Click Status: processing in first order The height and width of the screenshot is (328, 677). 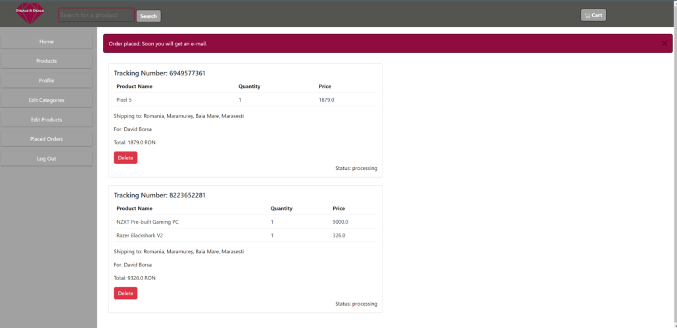(x=356, y=168)
